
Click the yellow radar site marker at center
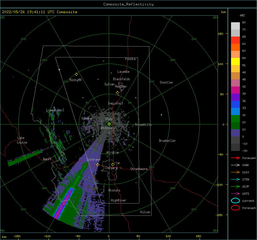click(x=109, y=124)
